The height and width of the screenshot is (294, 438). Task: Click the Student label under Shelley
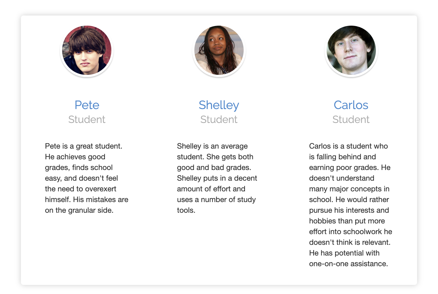(x=219, y=119)
